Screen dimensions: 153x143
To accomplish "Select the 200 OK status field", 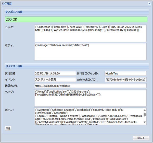I will (x=76, y=19).
